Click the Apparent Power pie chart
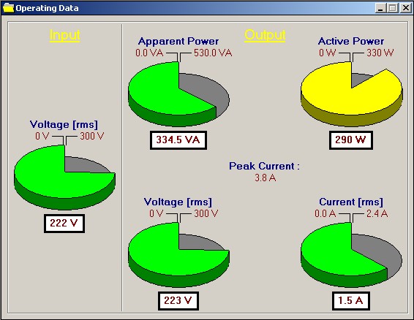 [178, 94]
